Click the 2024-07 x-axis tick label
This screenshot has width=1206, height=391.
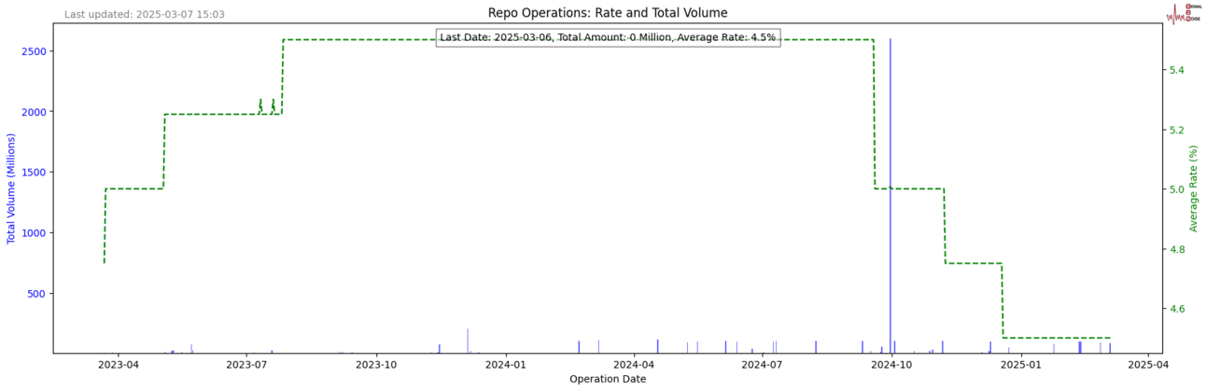(x=762, y=365)
